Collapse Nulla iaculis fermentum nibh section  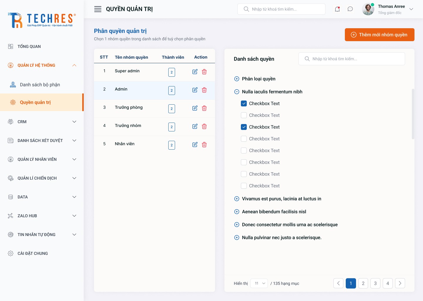(237, 92)
